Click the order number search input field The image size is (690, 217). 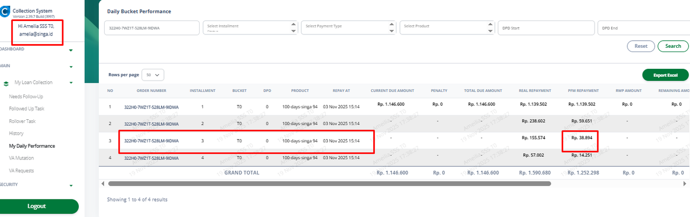(x=152, y=27)
